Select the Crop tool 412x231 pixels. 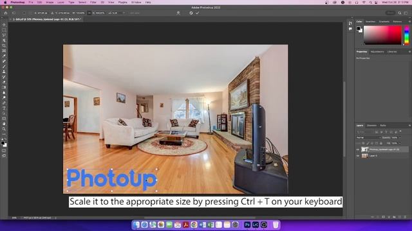4,46
